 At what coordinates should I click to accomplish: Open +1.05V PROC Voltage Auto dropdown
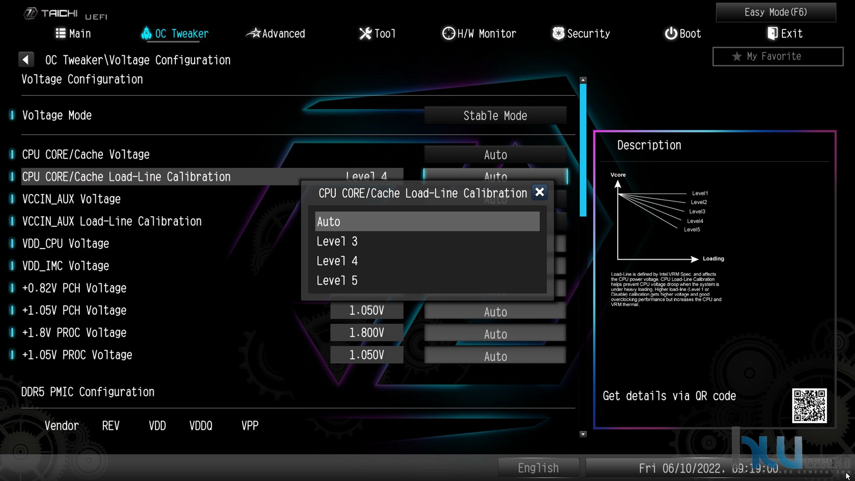(495, 356)
